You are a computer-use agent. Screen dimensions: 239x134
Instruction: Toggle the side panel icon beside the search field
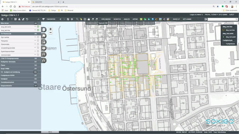coord(205,19)
